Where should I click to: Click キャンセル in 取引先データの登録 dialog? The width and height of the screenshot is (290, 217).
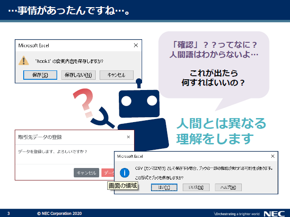(x=86, y=173)
